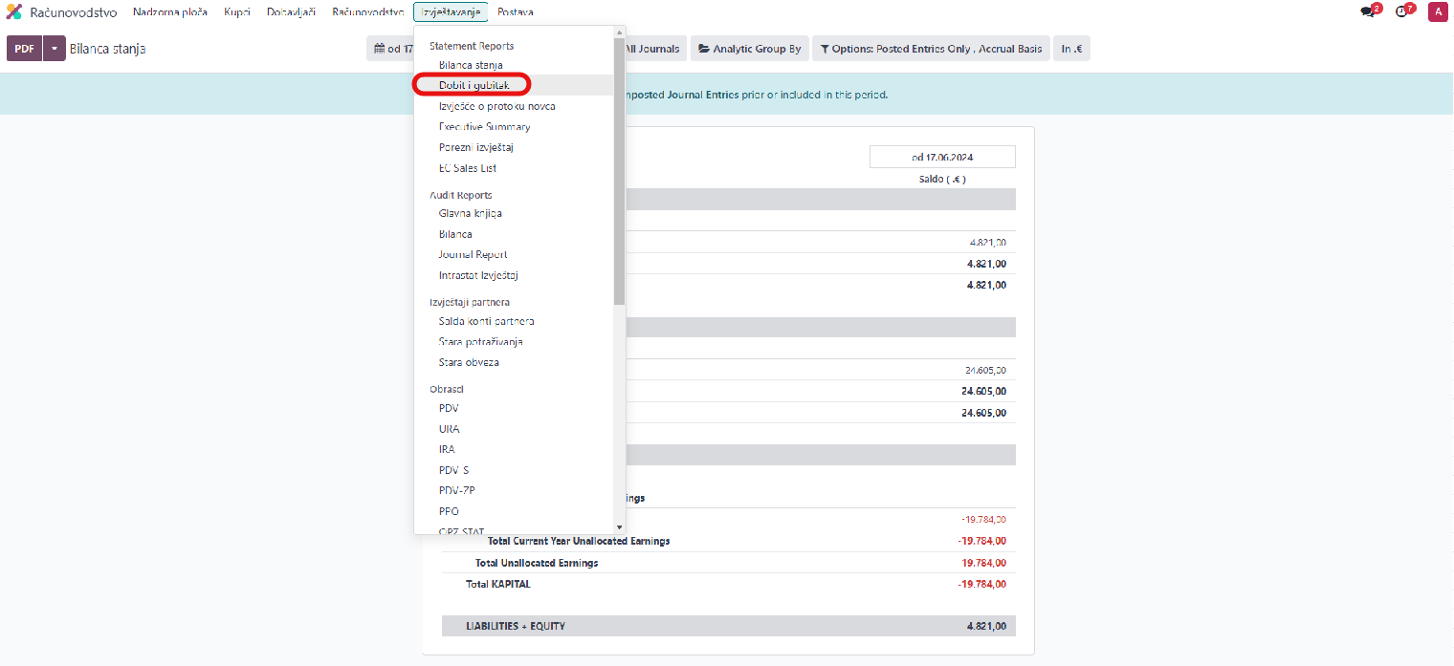Open the Options: Posted Entries Only filter
The width and height of the screenshot is (1454, 666).
[x=931, y=49]
